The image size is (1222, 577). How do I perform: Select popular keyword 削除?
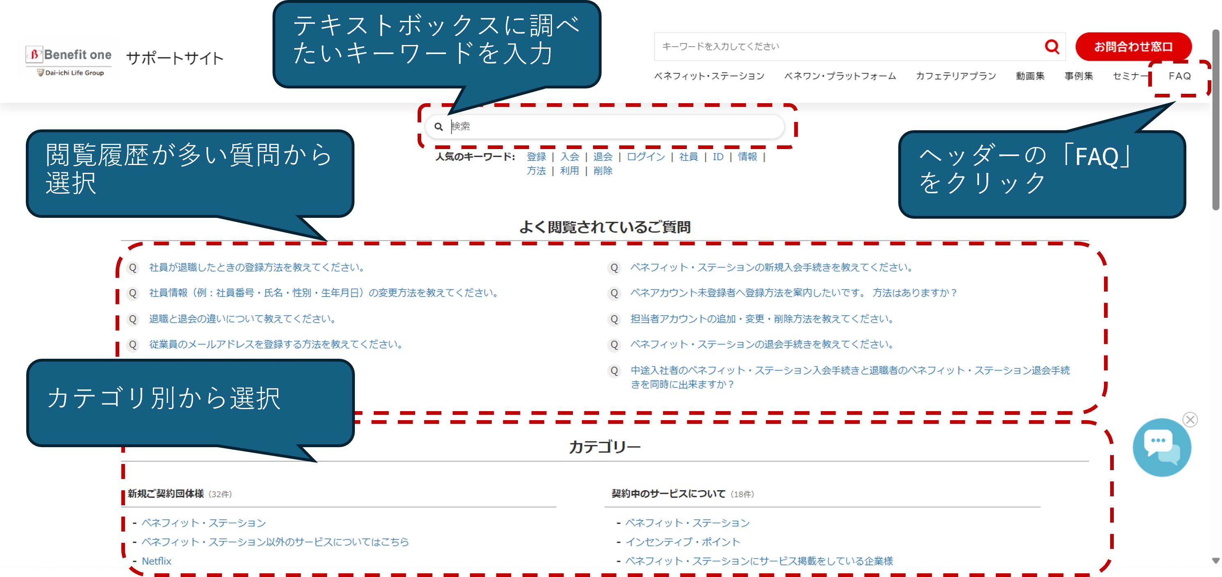pyautogui.click(x=602, y=171)
